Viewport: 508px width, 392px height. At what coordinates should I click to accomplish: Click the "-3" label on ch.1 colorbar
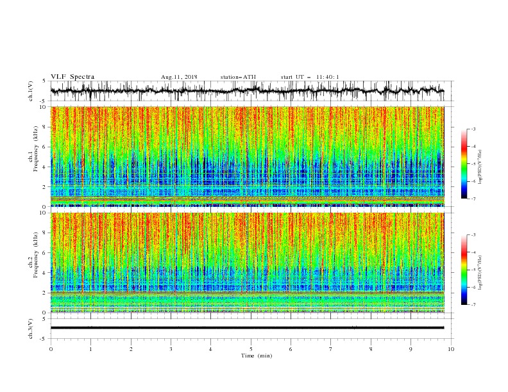click(473, 129)
